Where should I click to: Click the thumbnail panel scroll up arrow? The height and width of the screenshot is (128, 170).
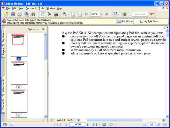pos(46,35)
